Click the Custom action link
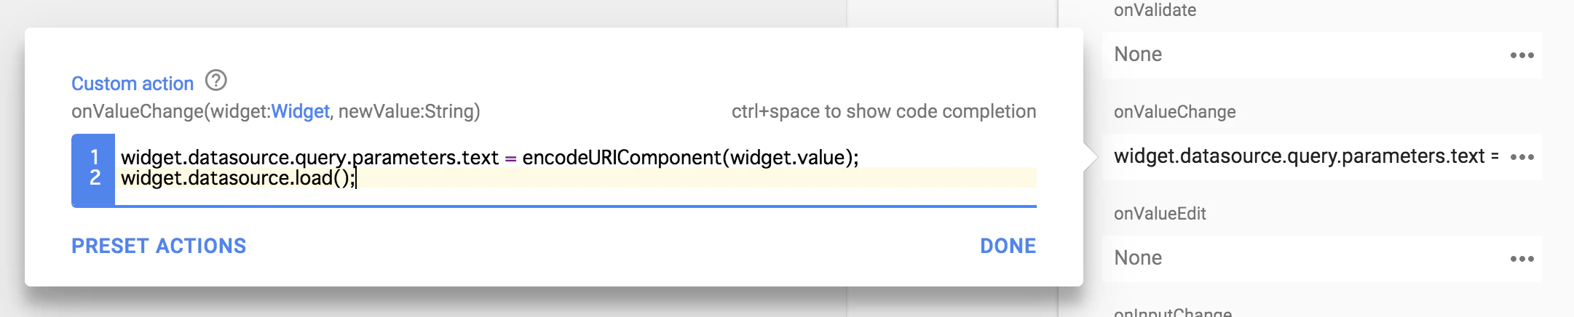This screenshot has height=317, width=1574. click(x=133, y=84)
